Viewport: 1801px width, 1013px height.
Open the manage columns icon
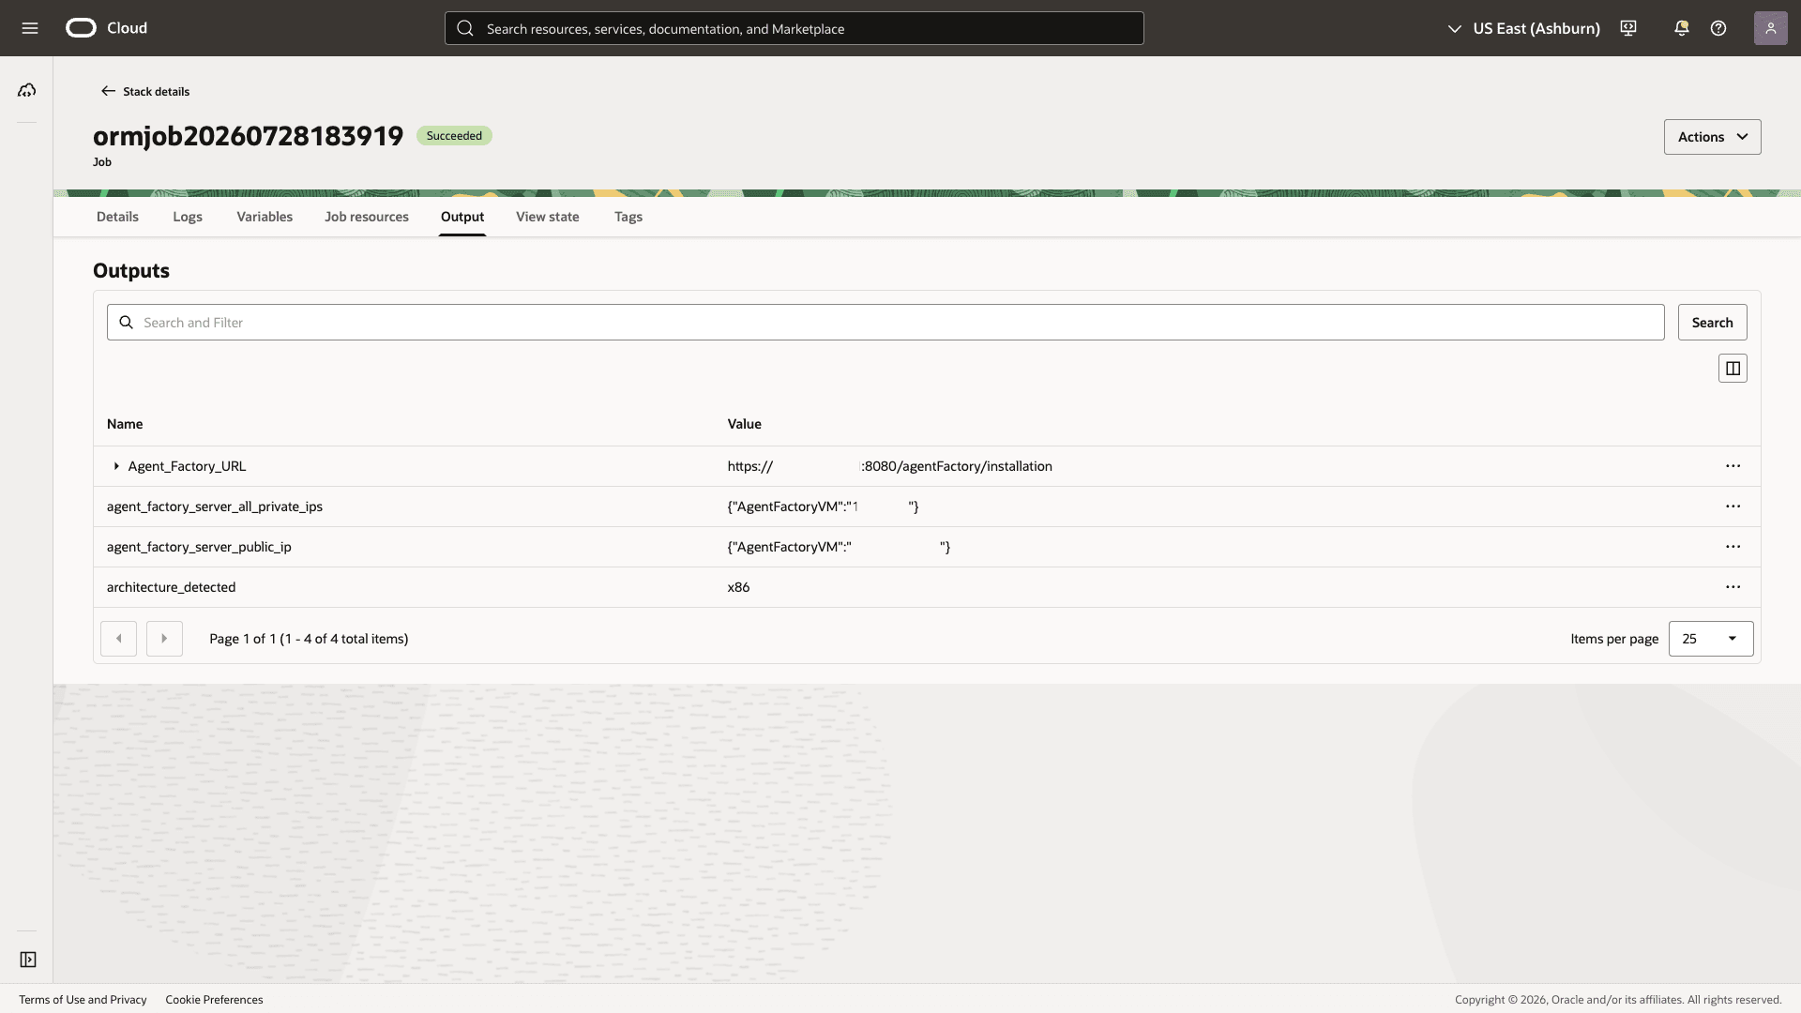coord(1733,369)
